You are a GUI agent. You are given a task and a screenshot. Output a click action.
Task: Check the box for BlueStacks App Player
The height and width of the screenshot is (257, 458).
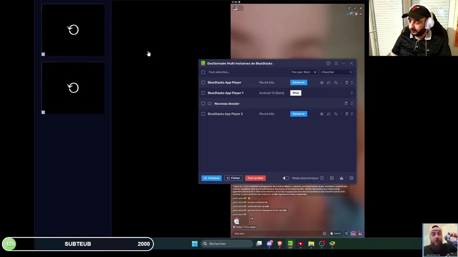click(203, 82)
